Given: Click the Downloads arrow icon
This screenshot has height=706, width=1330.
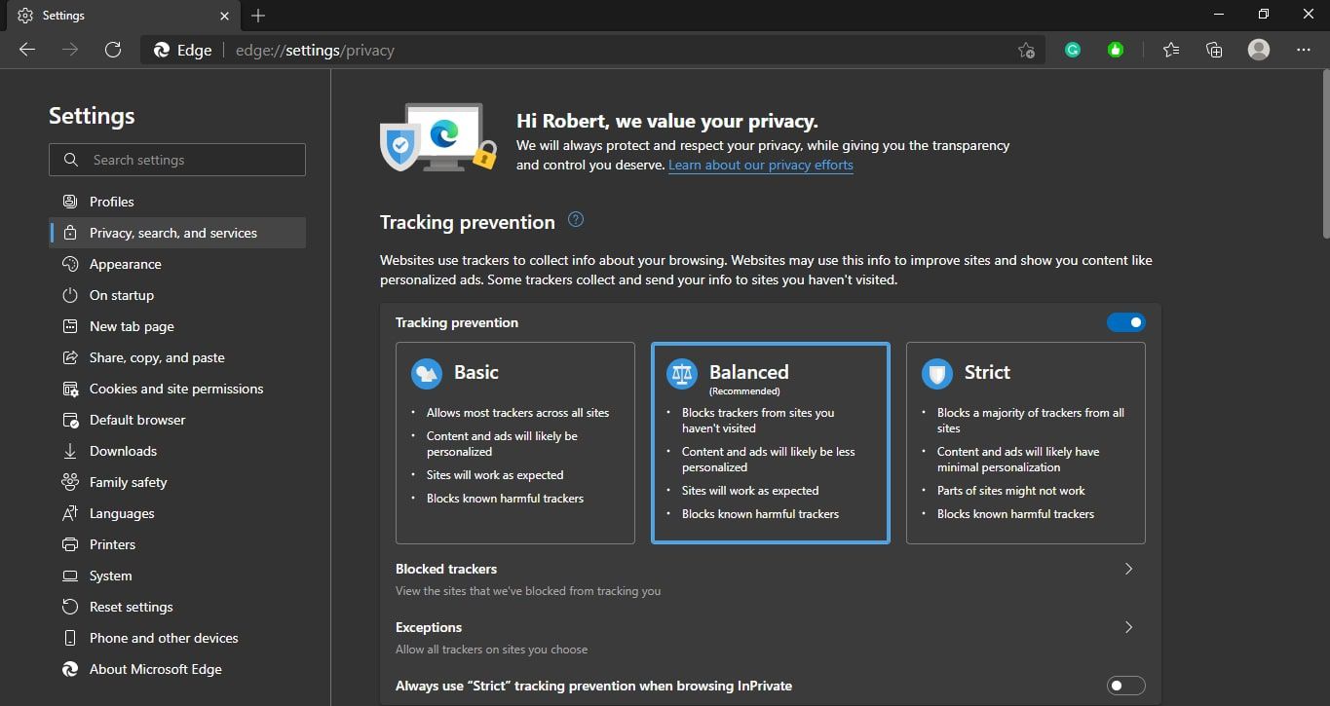Looking at the screenshot, I should tap(70, 451).
